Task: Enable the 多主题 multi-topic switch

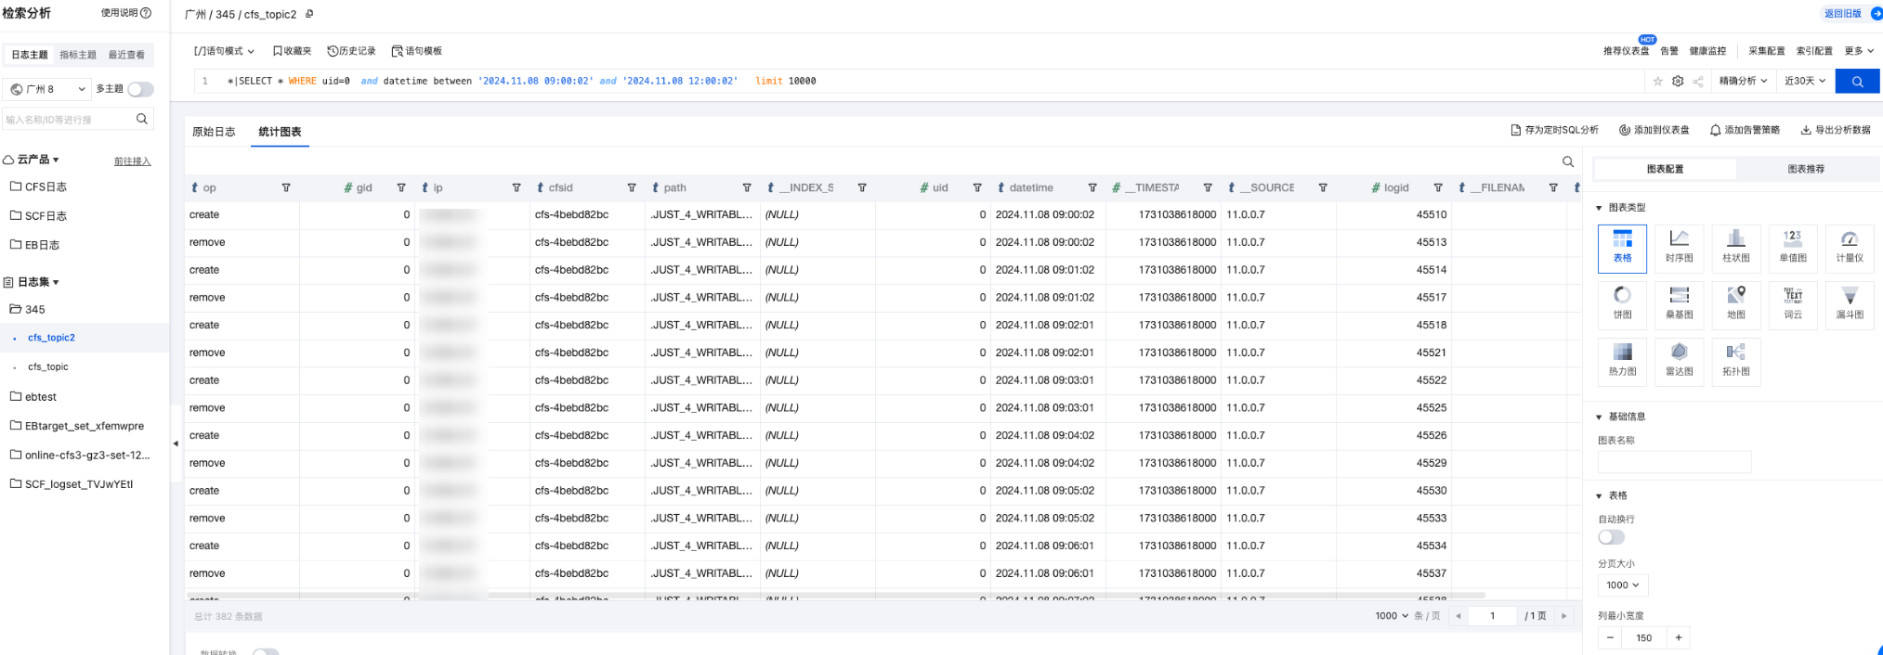Action: (x=140, y=89)
